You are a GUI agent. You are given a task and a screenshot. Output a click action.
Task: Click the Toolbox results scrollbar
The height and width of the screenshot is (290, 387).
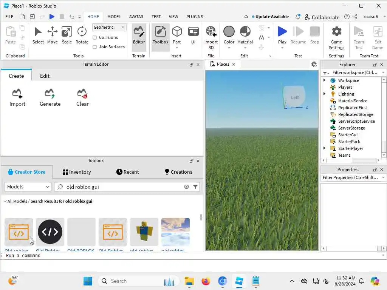pyautogui.click(x=201, y=217)
